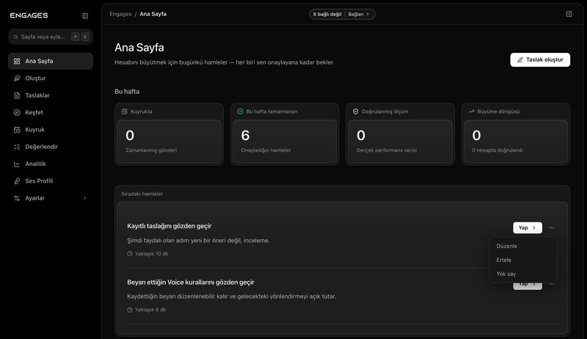This screenshot has width=587, height=339.
Task: Click the Sıradaki hamleler heading
Action: (142, 194)
